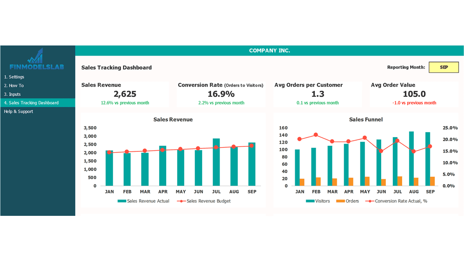Select the 1.3 avg orders value

pyautogui.click(x=318, y=94)
